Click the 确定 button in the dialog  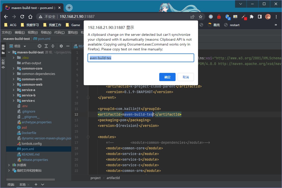pyautogui.click(x=167, y=77)
